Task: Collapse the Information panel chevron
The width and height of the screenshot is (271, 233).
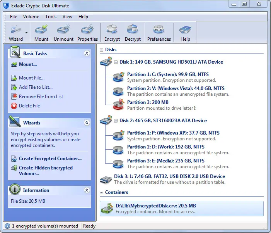Action: pos(87,190)
